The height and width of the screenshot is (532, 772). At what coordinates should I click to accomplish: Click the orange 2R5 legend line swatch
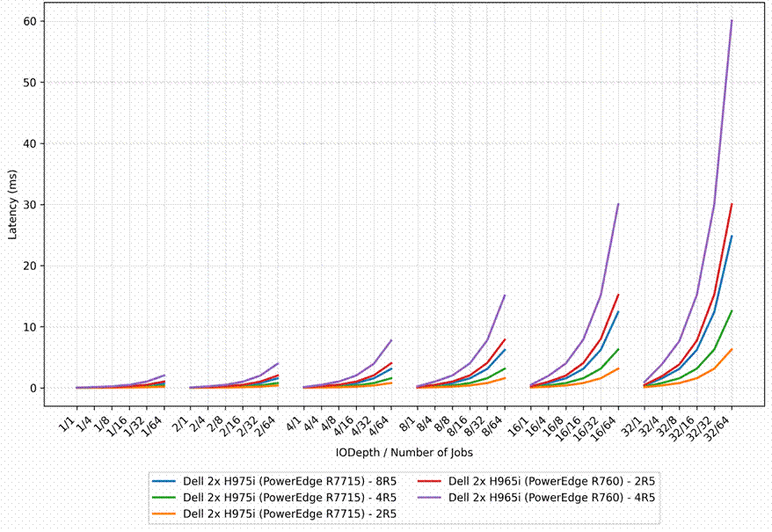pyautogui.click(x=164, y=514)
